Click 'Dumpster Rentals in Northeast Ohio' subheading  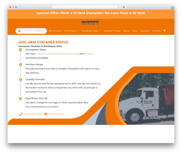[x=40, y=46]
